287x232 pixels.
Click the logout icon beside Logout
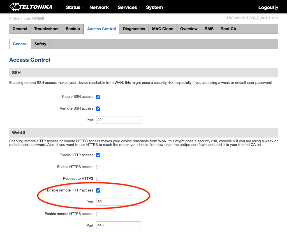(x=276, y=7)
